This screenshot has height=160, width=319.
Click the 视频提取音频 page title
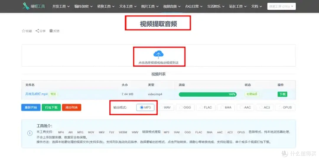(159, 24)
